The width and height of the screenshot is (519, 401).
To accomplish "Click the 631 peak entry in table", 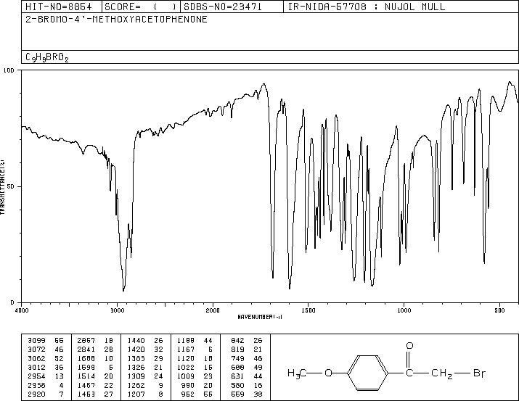I will tap(247, 376).
